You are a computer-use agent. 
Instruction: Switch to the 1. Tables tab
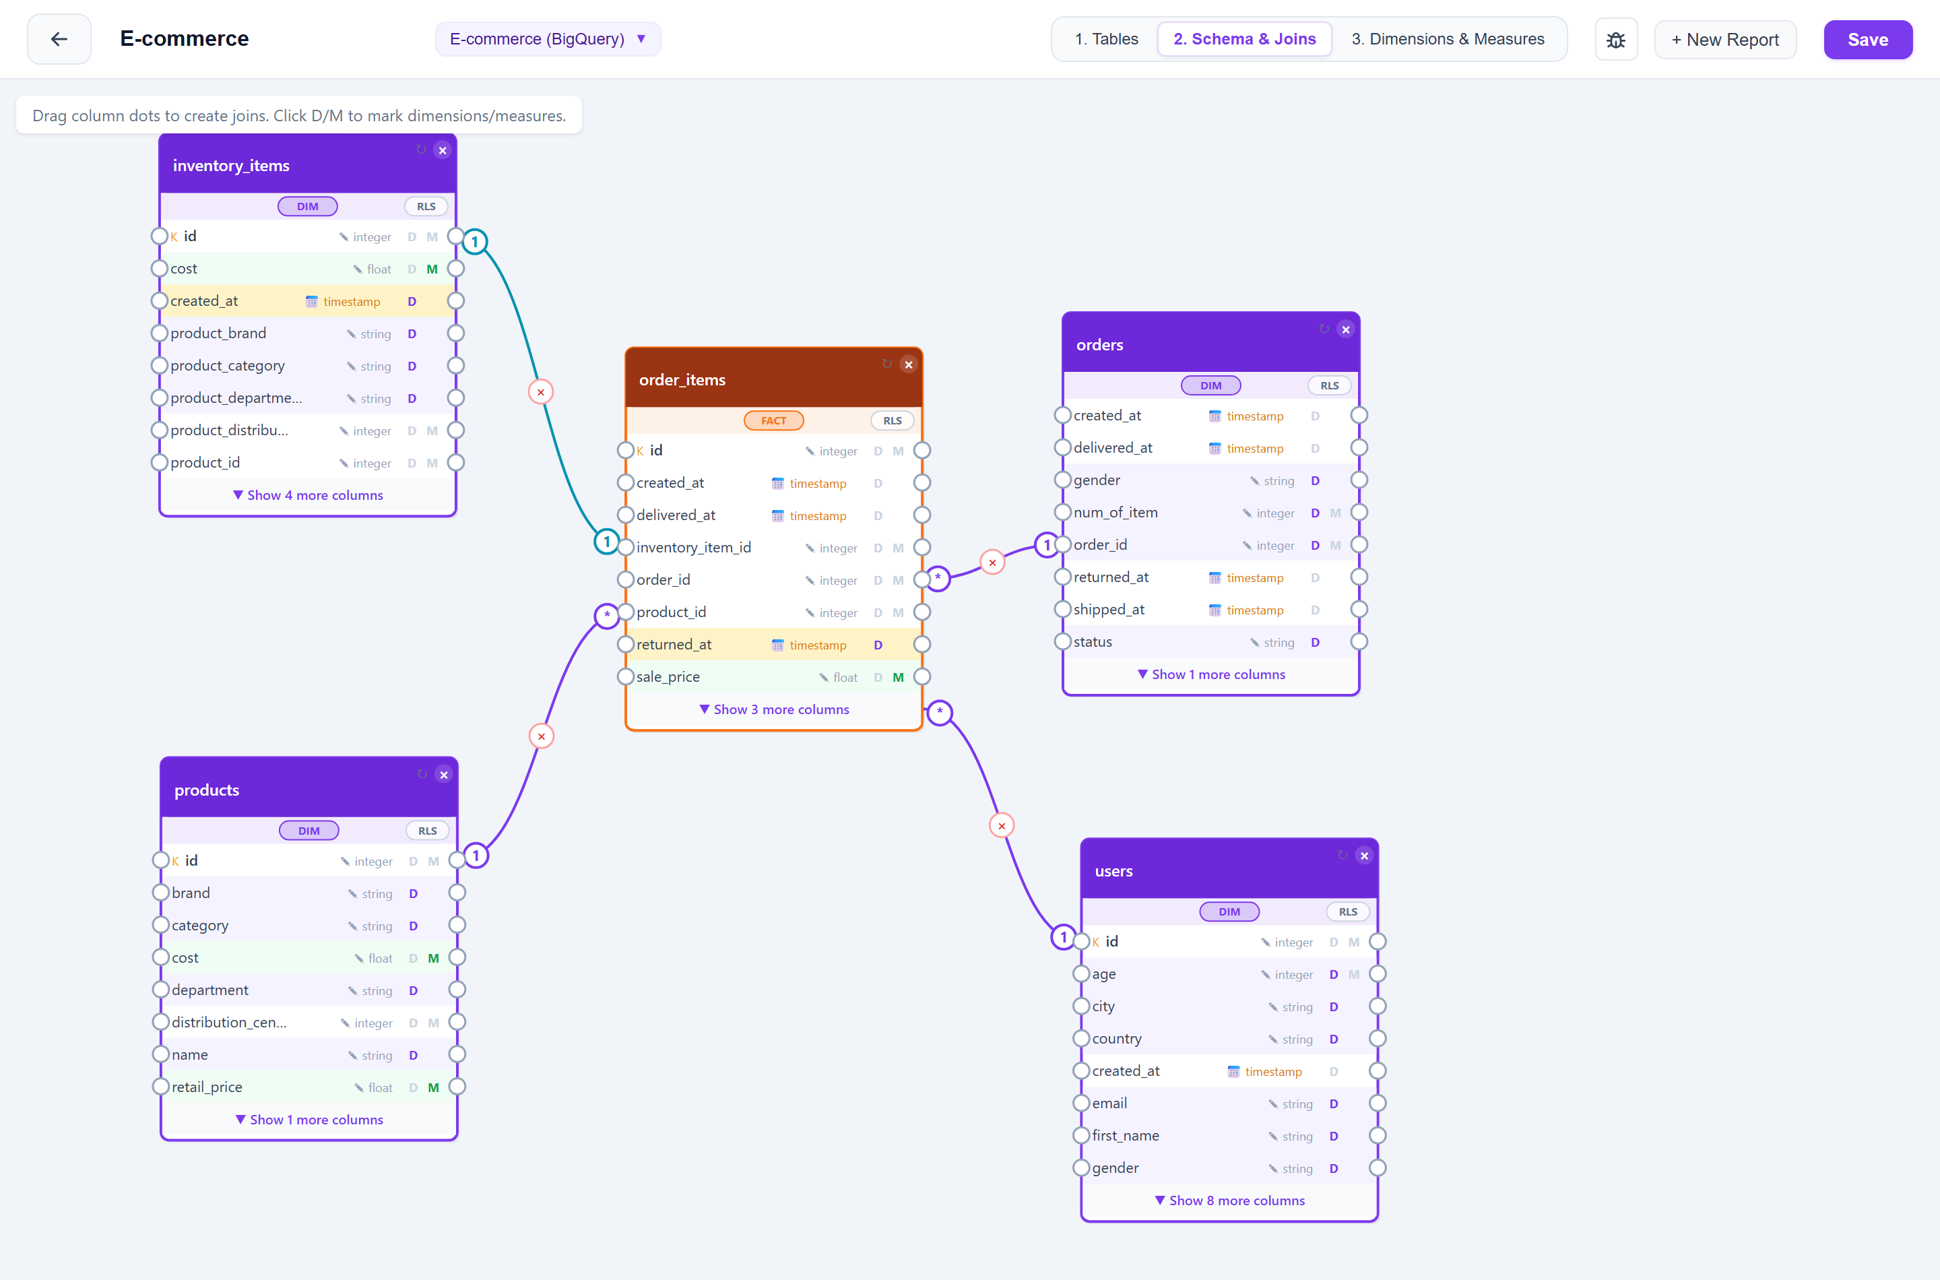tap(1106, 39)
